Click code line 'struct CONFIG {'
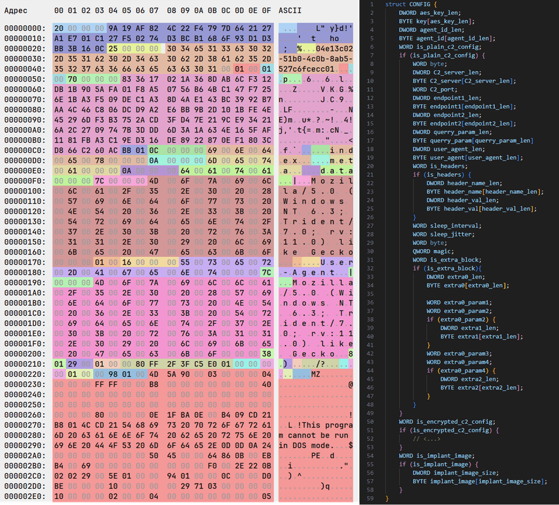The width and height of the screenshot is (559, 505). tap(411, 4)
